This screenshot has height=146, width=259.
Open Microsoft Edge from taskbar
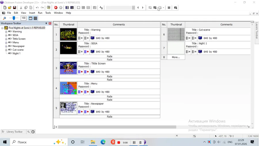pyautogui.click(x=103, y=142)
